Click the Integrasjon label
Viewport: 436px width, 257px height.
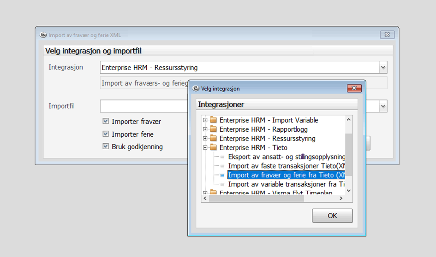(66, 67)
